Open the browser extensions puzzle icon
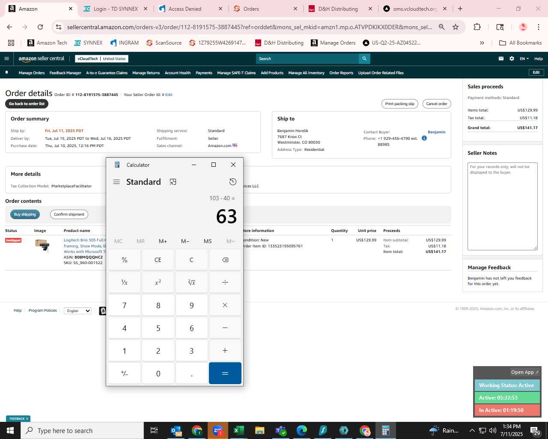The image size is (548, 439). click(477, 27)
